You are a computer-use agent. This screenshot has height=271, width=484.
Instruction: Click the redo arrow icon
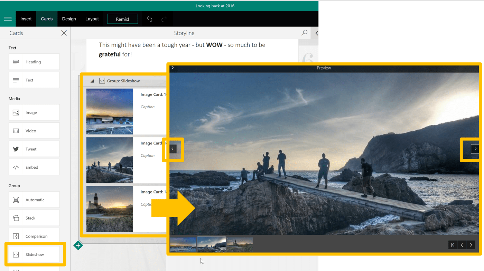164,19
